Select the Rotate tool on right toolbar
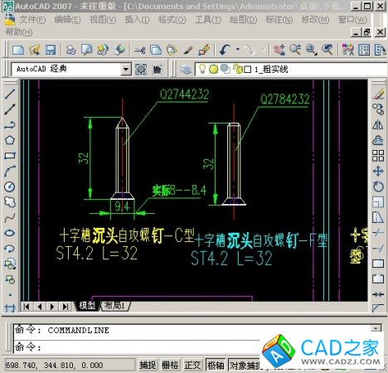388x373 pixels. 378,186
